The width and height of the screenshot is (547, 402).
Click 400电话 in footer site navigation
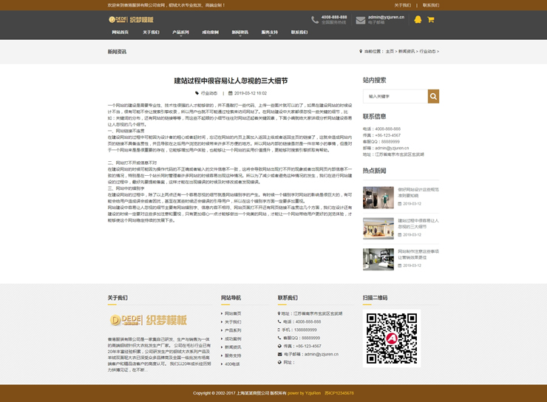[x=232, y=364]
